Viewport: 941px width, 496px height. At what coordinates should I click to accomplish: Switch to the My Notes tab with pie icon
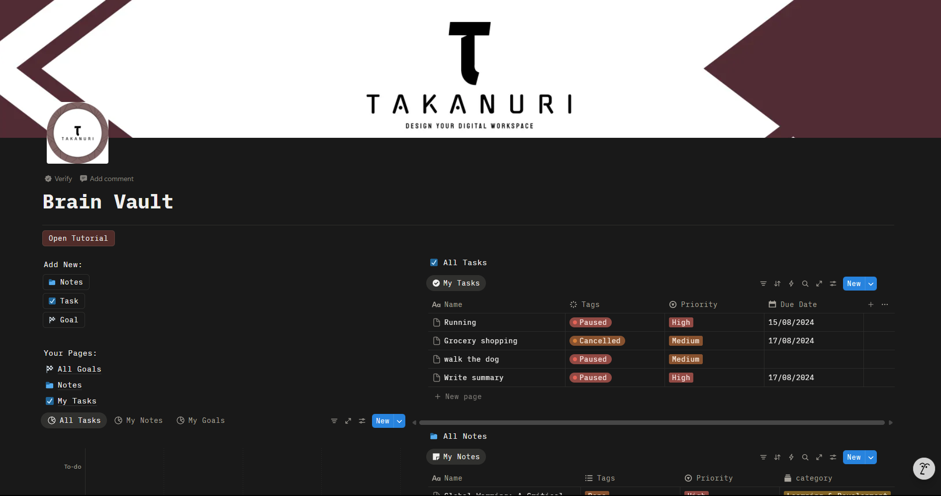[139, 420]
